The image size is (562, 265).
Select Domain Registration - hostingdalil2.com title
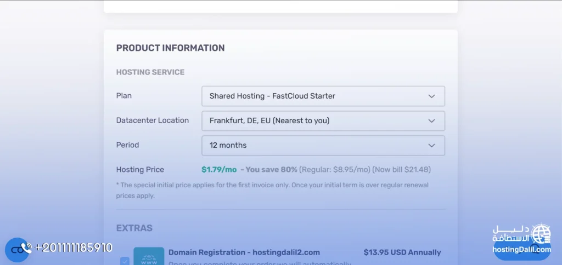point(244,252)
